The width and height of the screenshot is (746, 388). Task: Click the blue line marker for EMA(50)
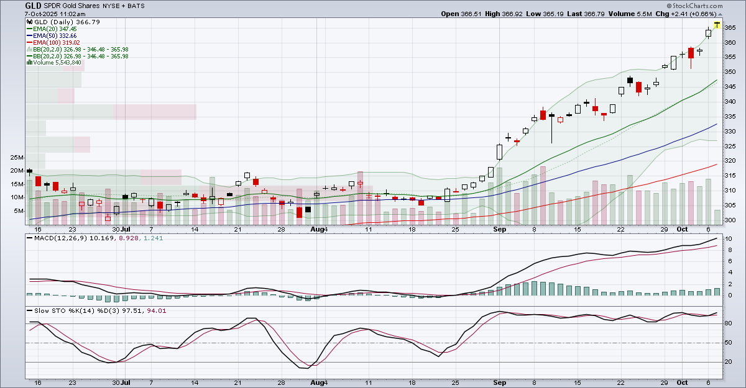[29, 35]
